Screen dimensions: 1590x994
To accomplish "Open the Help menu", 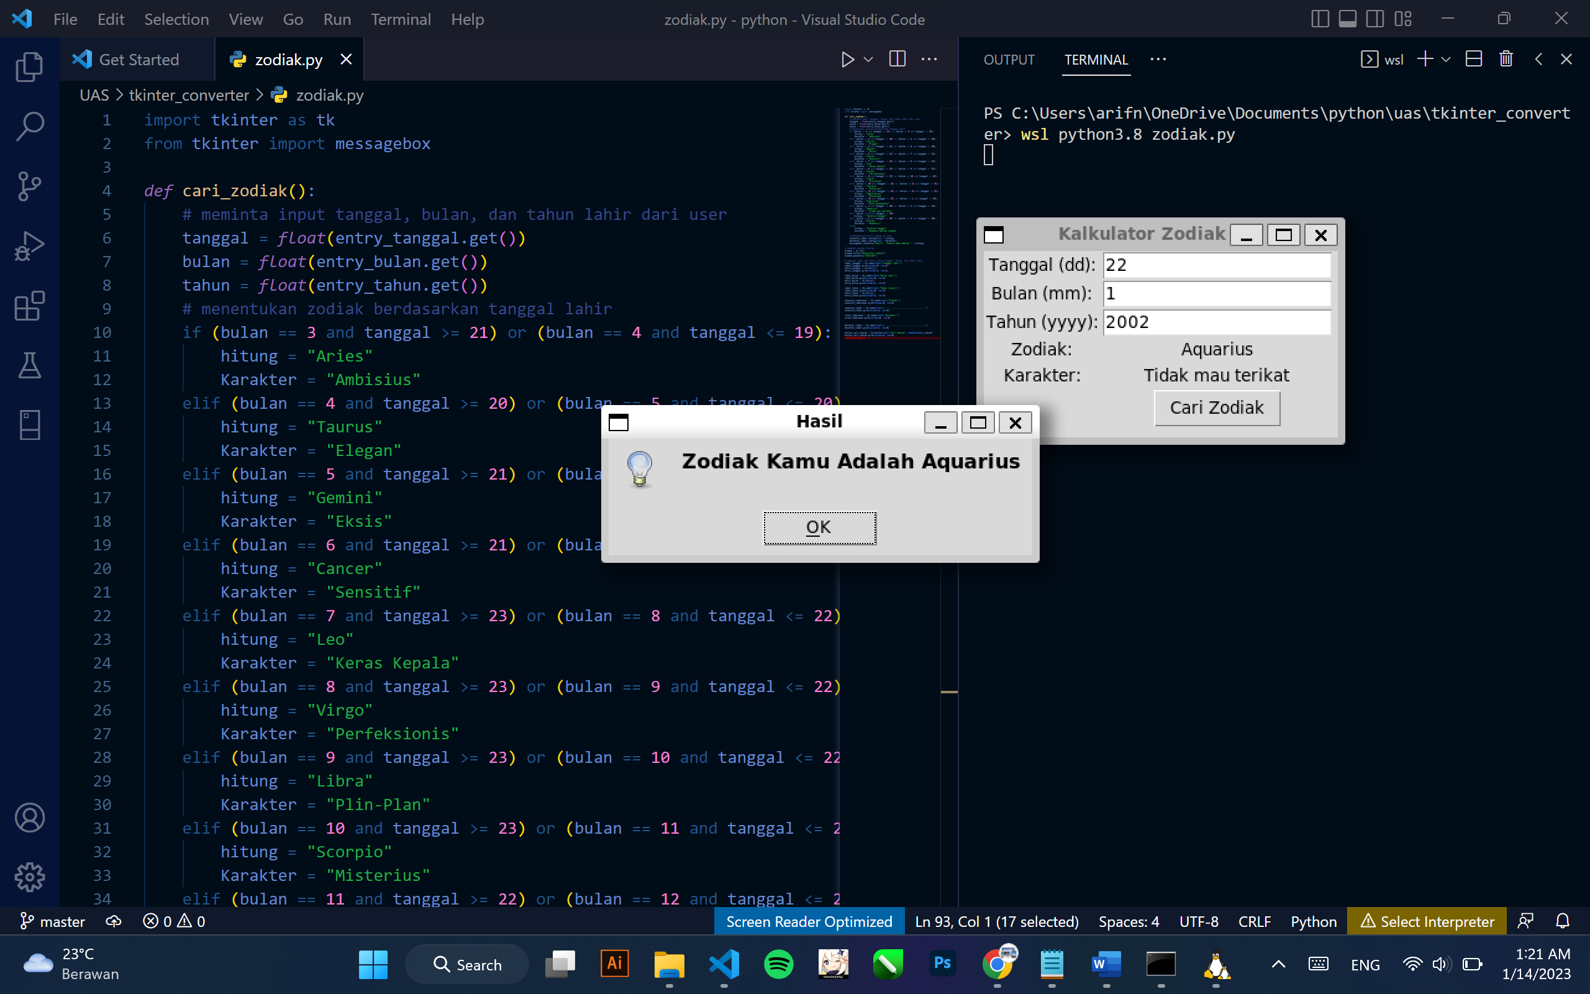I will pyautogui.click(x=467, y=19).
